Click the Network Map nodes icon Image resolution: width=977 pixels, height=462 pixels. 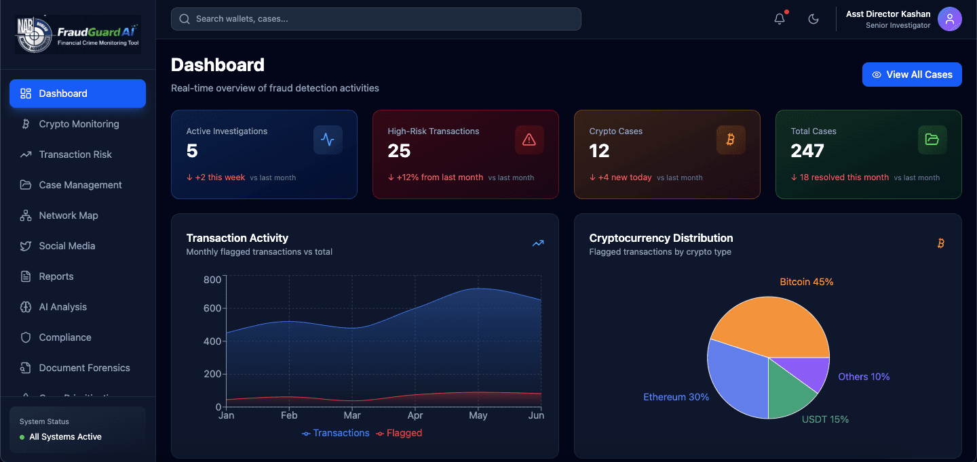pos(26,215)
